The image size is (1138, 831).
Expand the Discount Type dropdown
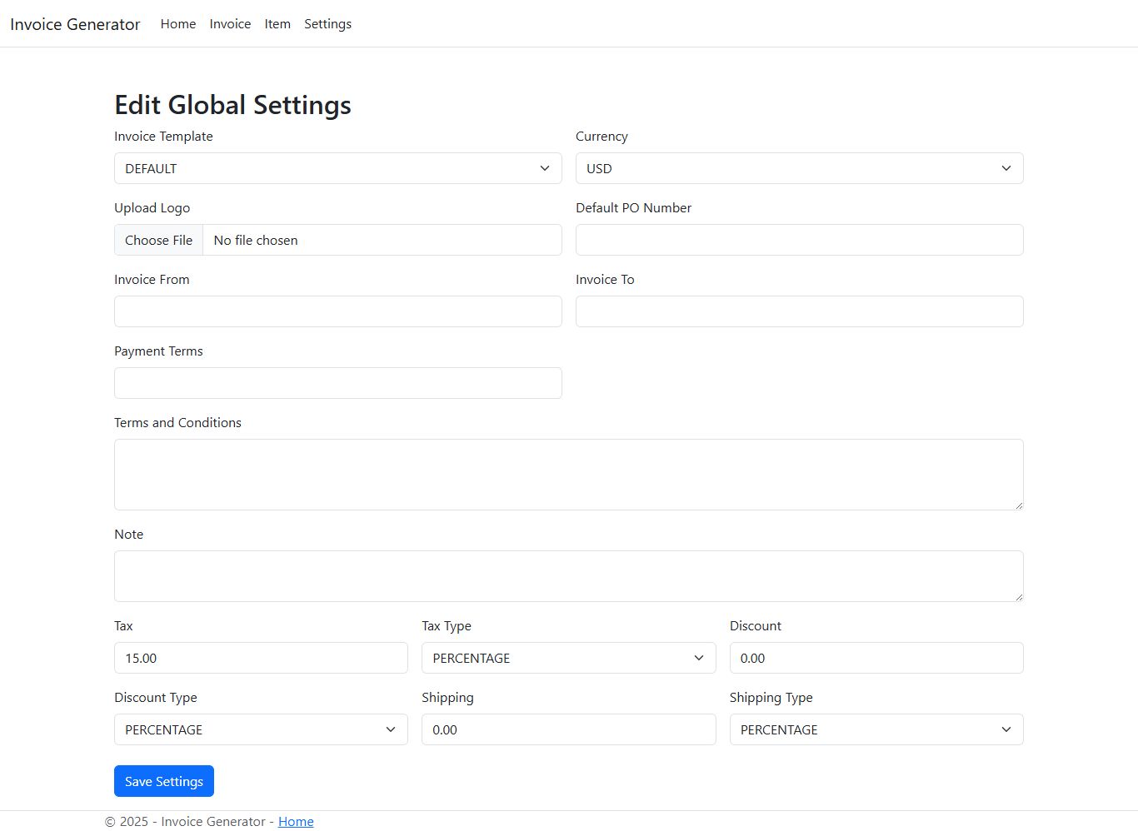261,729
